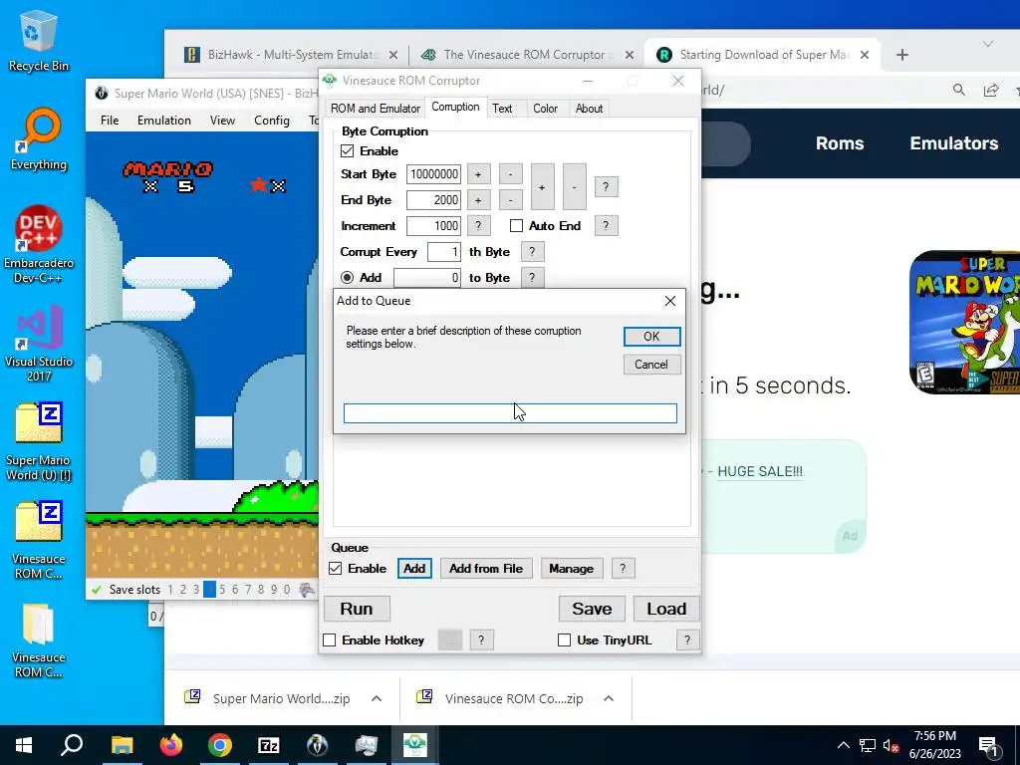Screen dimensions: 1020x765
Task: Open help for the Increment setting
Action: point(478,226)
